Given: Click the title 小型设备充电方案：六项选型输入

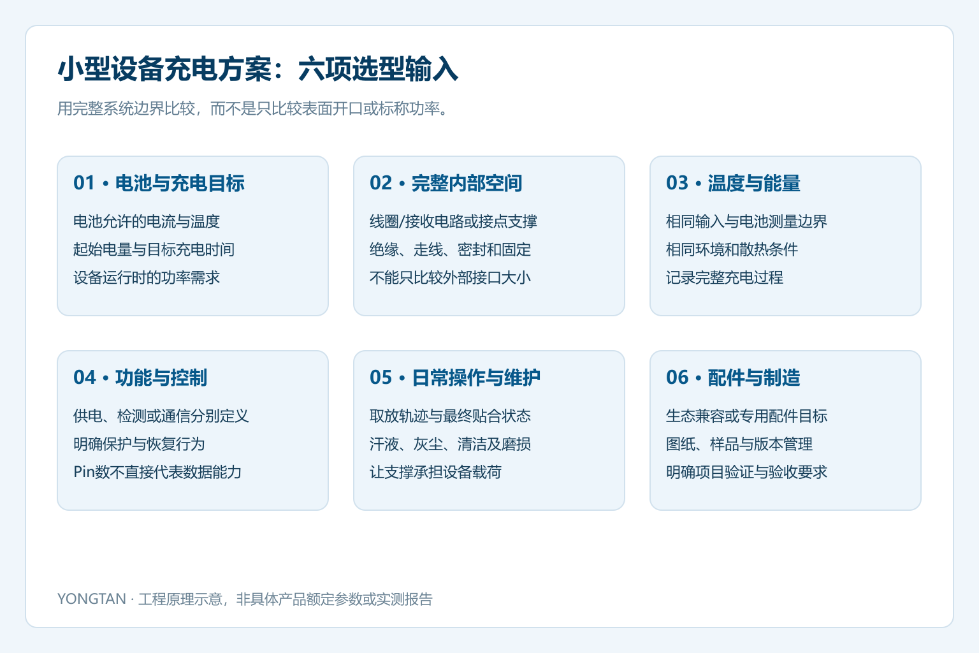Looking at the screenshot, I should (258, 69).
